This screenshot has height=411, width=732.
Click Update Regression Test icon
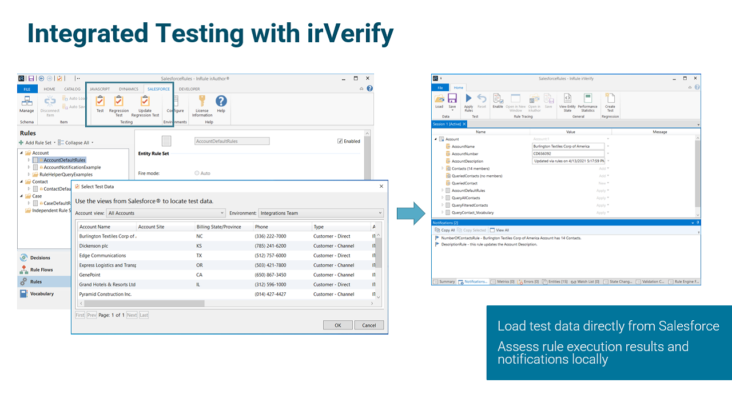(145, 102)
